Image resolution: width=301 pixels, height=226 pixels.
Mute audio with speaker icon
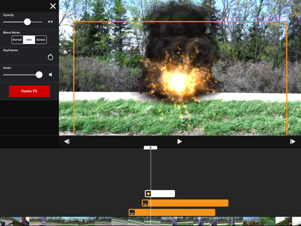click(x=50, y=75)
